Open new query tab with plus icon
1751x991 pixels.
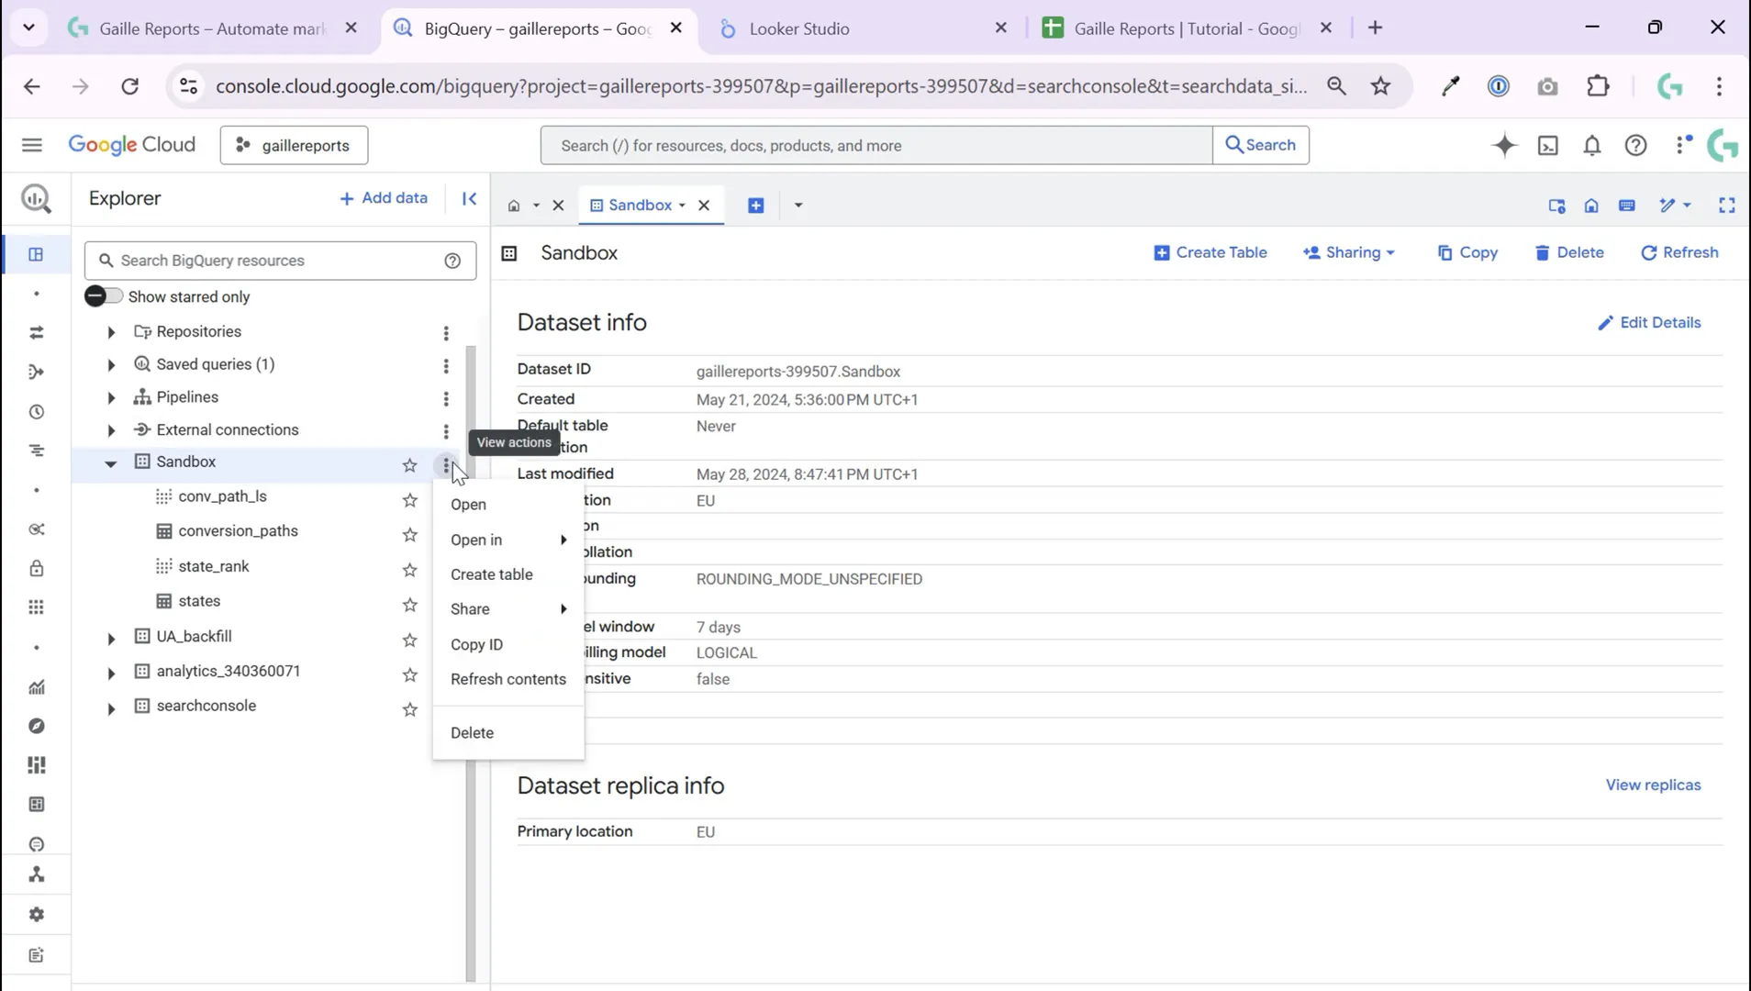[756, 206]
